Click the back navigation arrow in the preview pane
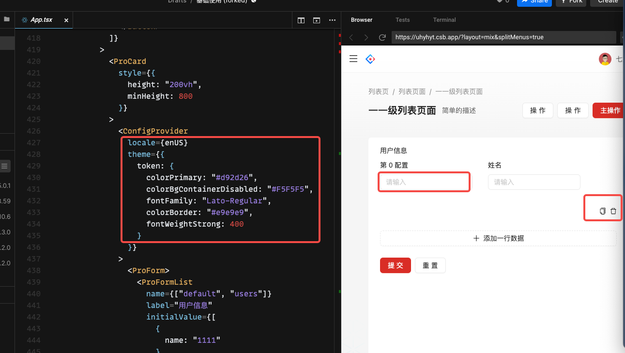This screenshot has width=625, height=353. (351, 37)
